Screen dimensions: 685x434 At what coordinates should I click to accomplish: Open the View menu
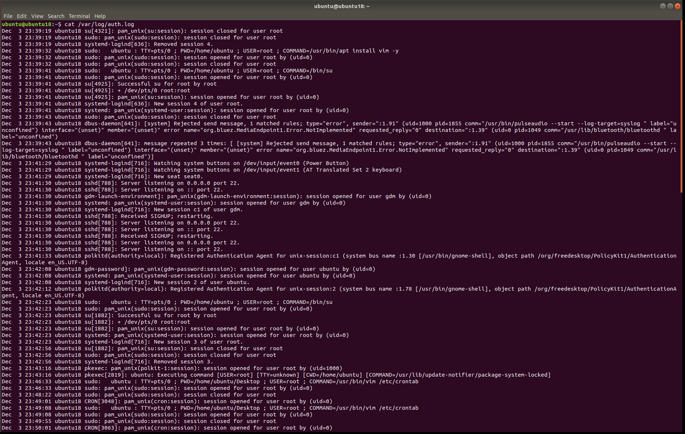coord(37,16)
